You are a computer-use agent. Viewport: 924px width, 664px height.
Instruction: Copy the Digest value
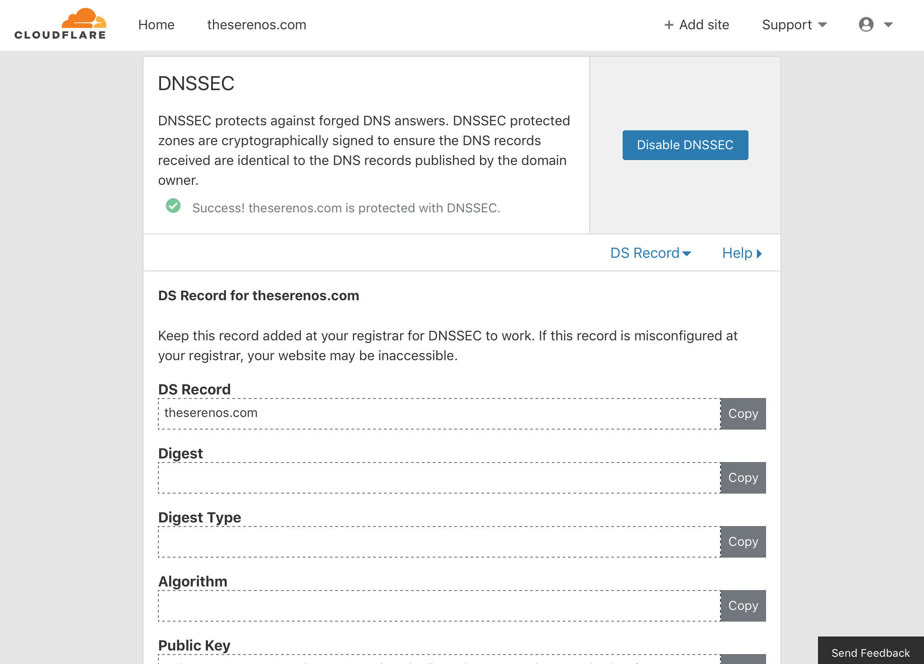click(743, 478)
